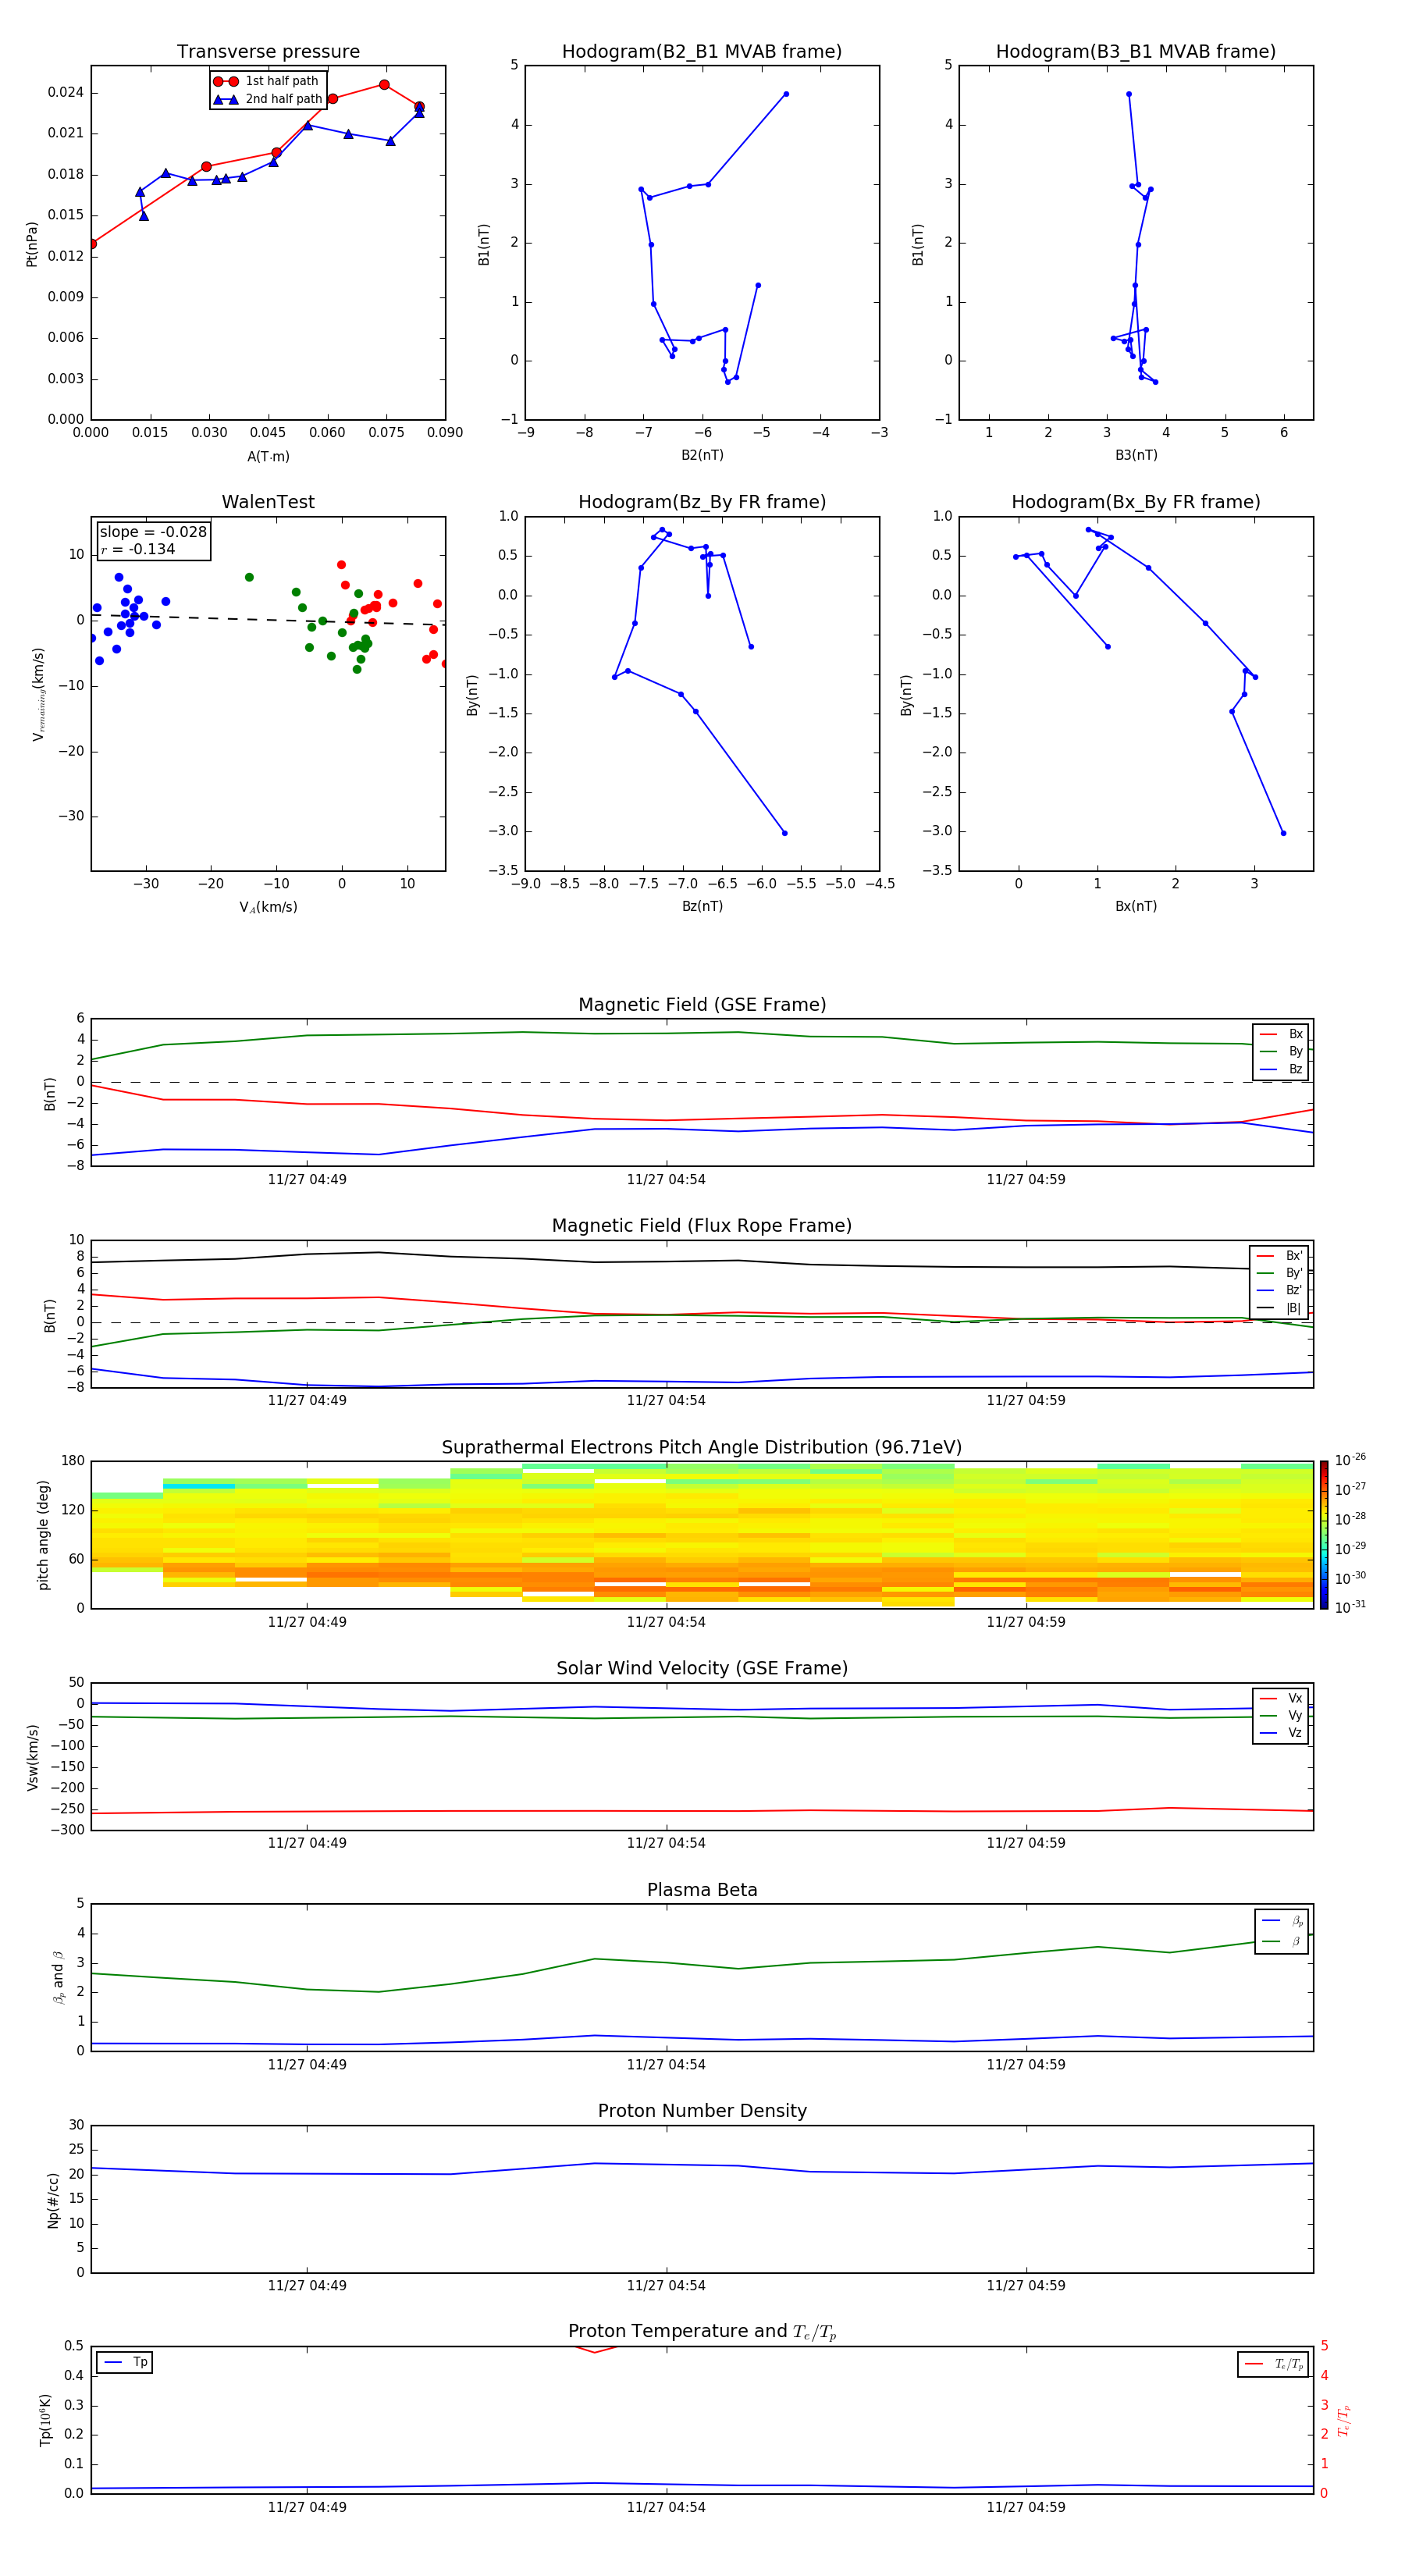The width and height of the screenshot is (1405, 2576).
Task: Select Bx' in Flux Rope legend
Action: pos(1279,1256)
